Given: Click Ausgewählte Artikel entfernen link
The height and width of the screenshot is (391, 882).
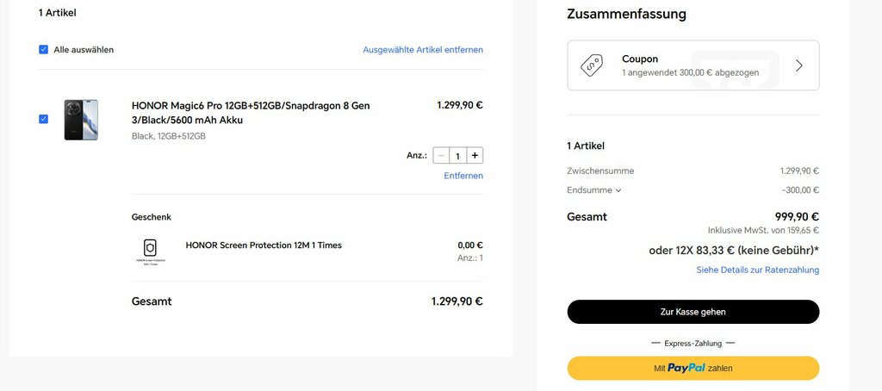Looking at the screenshot, I should (x=423, y=49).
